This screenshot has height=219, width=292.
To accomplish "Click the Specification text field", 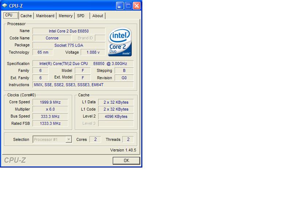I will pyautogui.click(x=83, y=64).
